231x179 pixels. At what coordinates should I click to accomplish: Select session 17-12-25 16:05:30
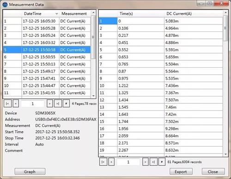click(x=47, y=21)
